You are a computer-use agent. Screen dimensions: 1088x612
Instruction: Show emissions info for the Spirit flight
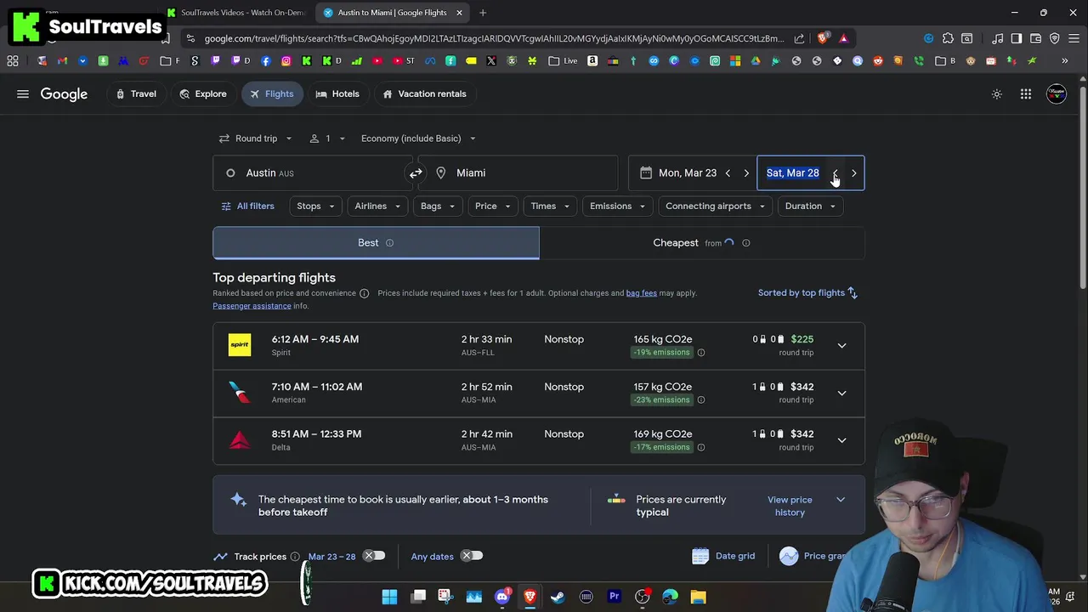point(700,353)
